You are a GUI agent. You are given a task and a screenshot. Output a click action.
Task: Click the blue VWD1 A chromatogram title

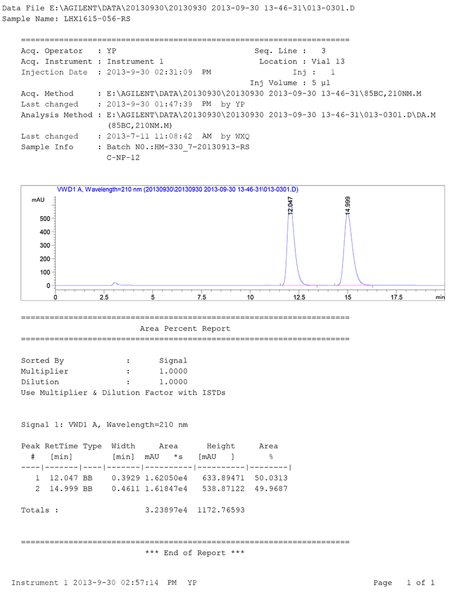(x=178, y=190)
